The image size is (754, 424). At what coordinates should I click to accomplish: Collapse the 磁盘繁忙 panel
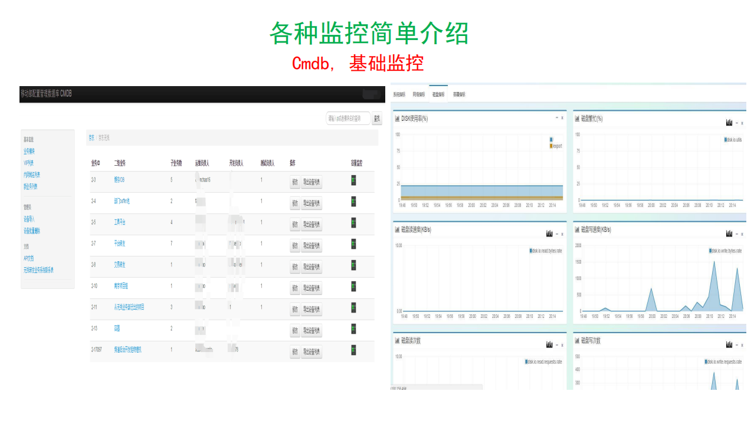click(737, 123)
